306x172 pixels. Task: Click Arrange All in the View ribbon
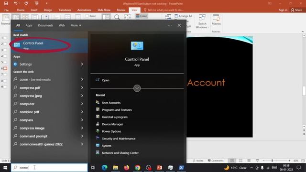(183, 16)
